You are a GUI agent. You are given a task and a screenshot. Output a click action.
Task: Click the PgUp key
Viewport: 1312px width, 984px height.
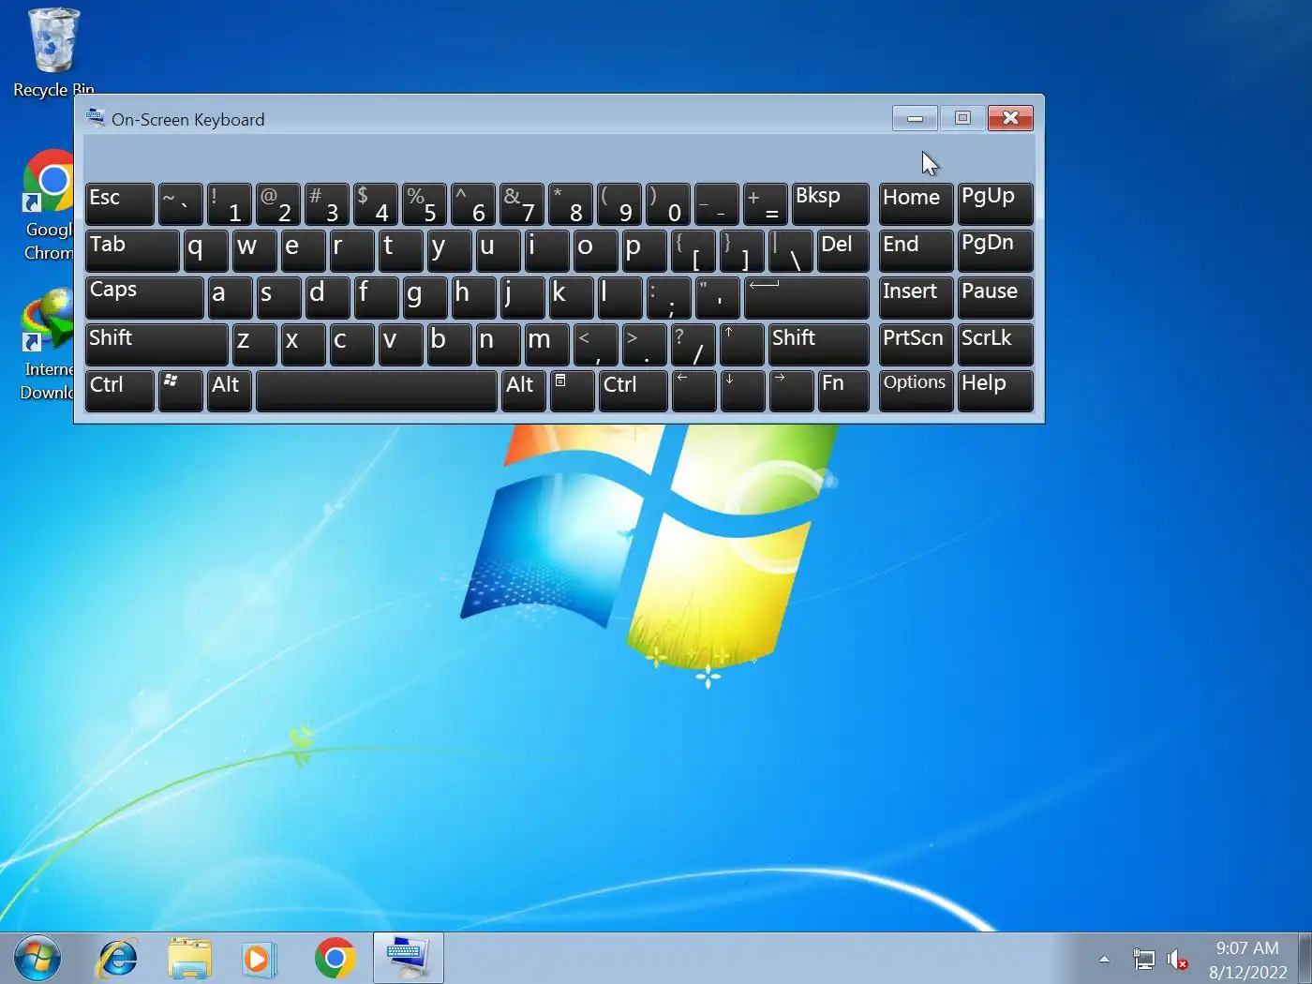[995, 203]
